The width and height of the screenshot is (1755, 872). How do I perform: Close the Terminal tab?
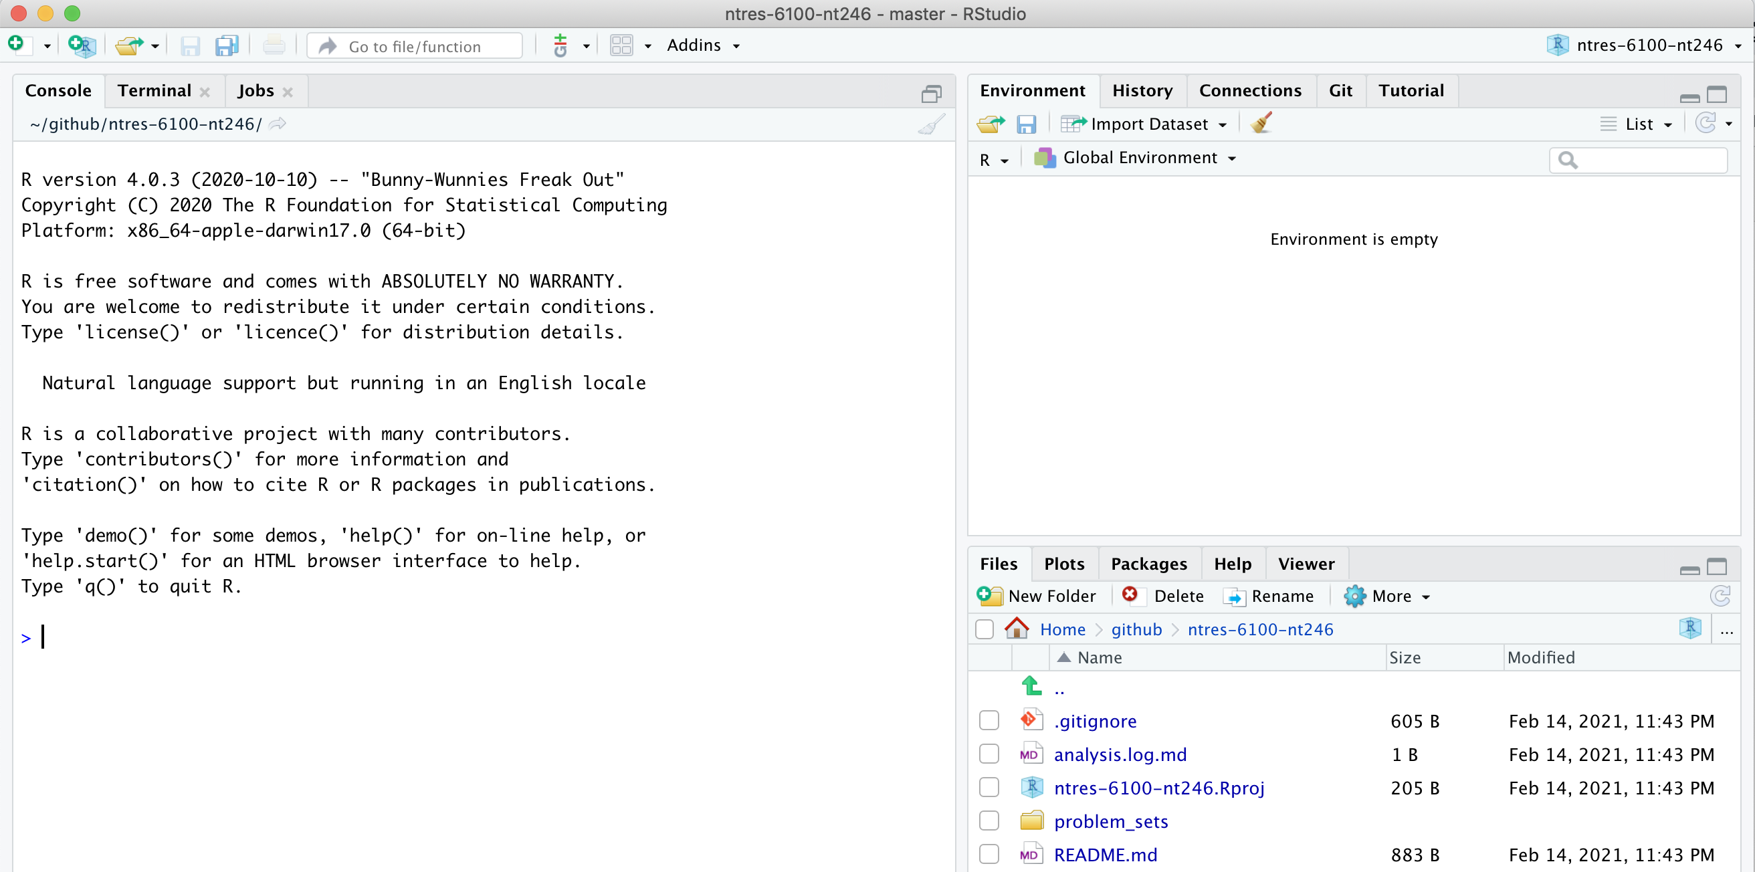click(205, 92)
